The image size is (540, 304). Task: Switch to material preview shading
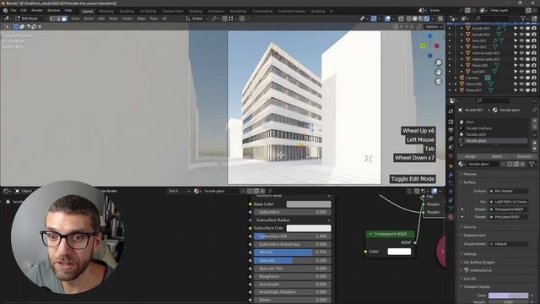point(420,19)
